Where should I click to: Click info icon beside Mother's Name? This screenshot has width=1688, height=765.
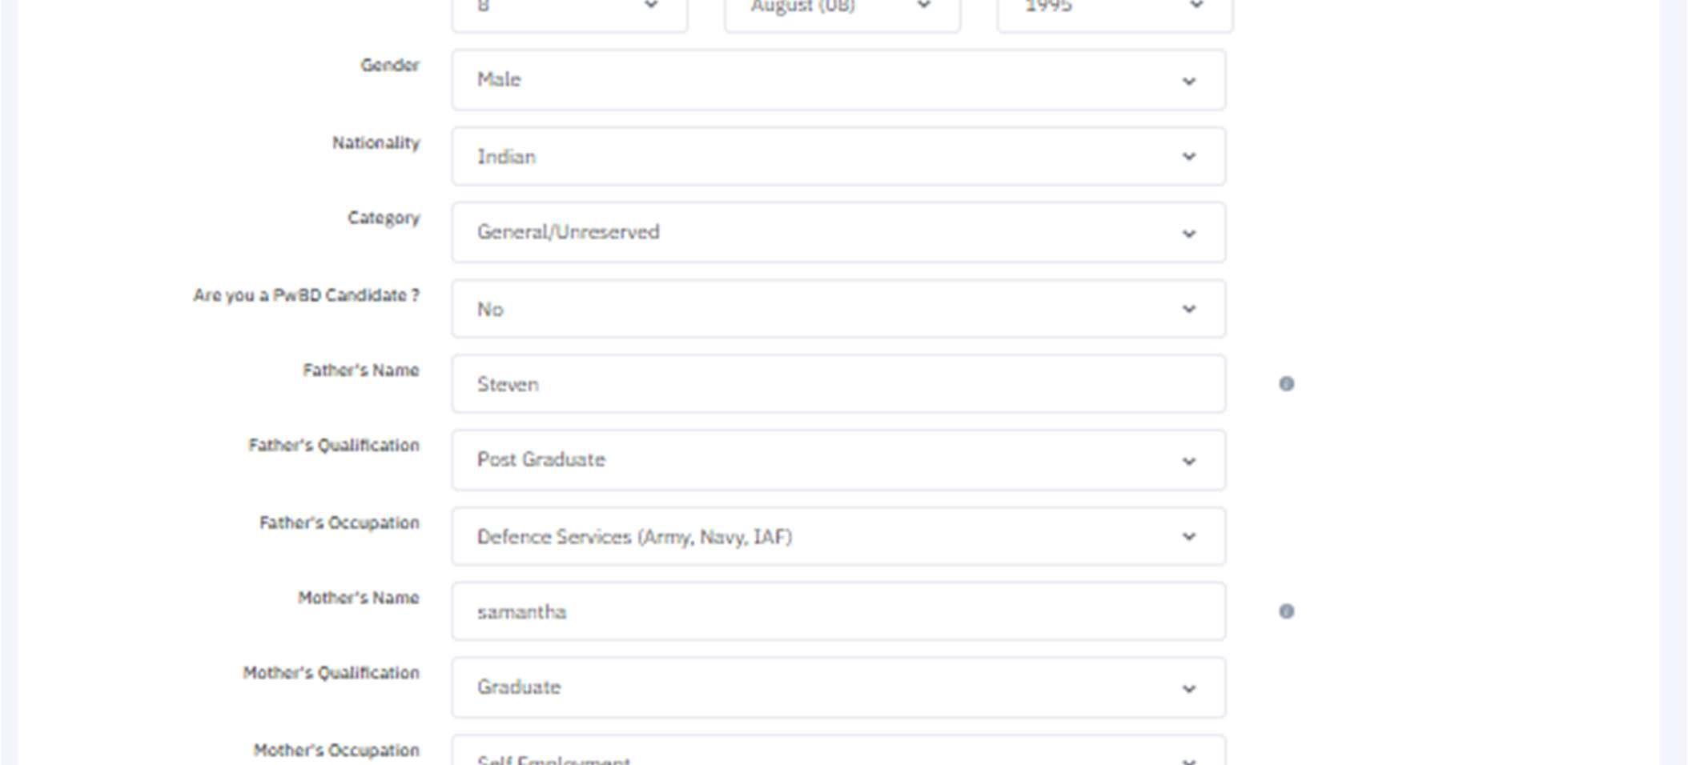[x=1286, y=611]
